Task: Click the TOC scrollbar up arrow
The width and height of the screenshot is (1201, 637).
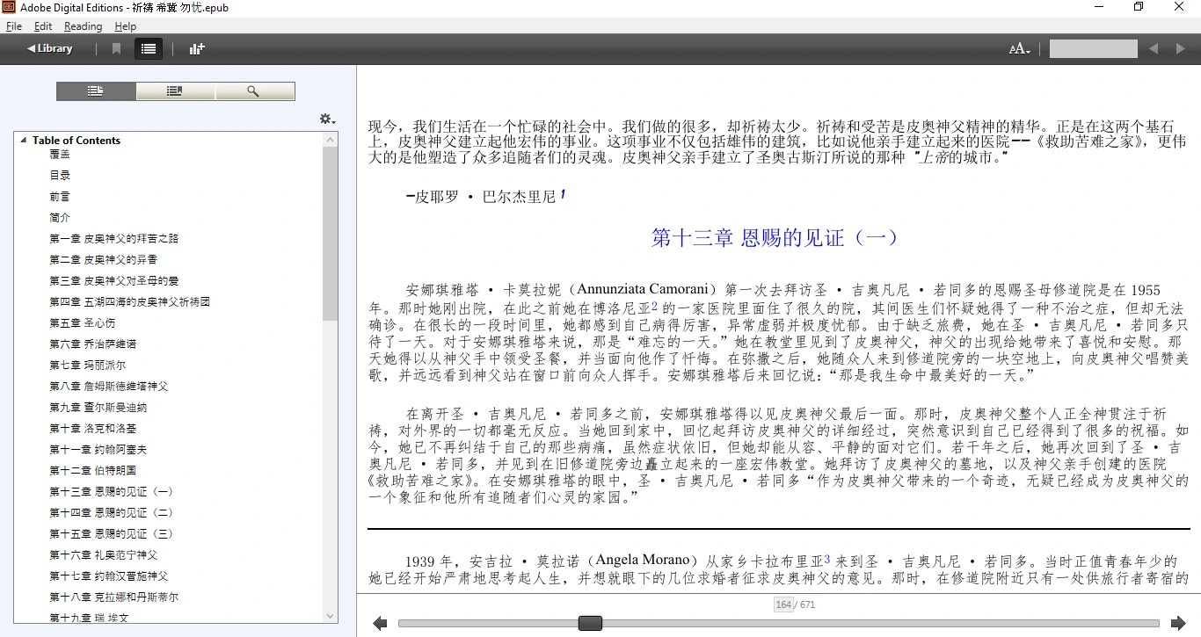Action: [331, 140]
